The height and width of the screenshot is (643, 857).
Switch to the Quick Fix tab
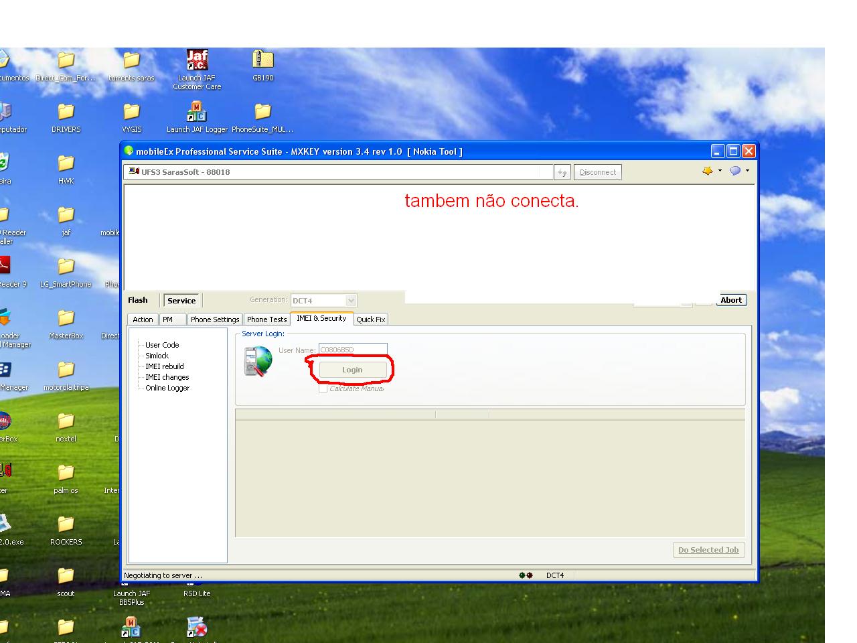[x=370, y=319]
